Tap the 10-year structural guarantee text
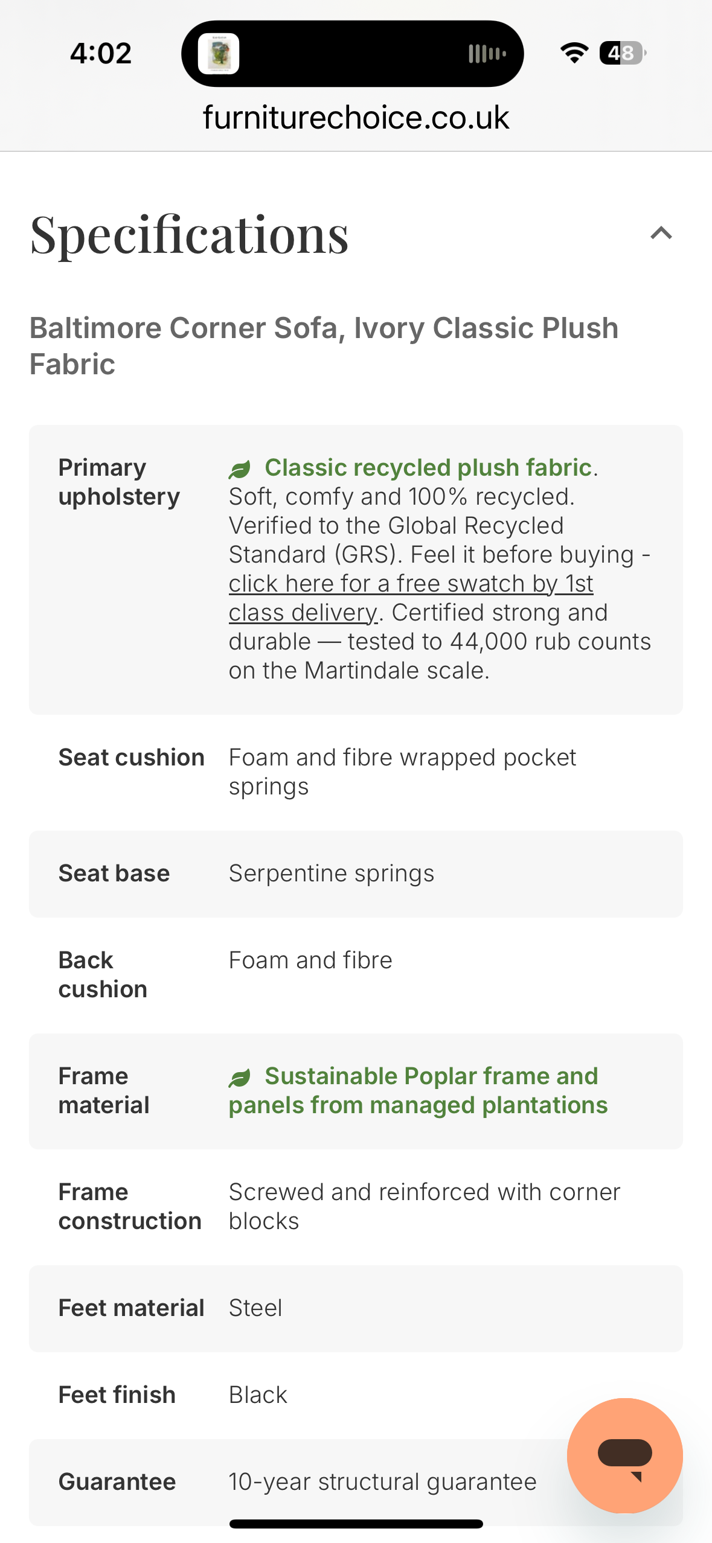Screen dimensions: 712x1543 click(x=382, y=1482)
